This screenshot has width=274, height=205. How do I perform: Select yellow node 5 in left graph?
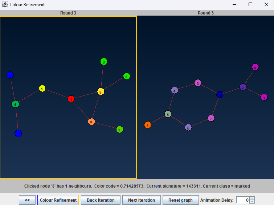pyautogui.click(x=42, y=89)
